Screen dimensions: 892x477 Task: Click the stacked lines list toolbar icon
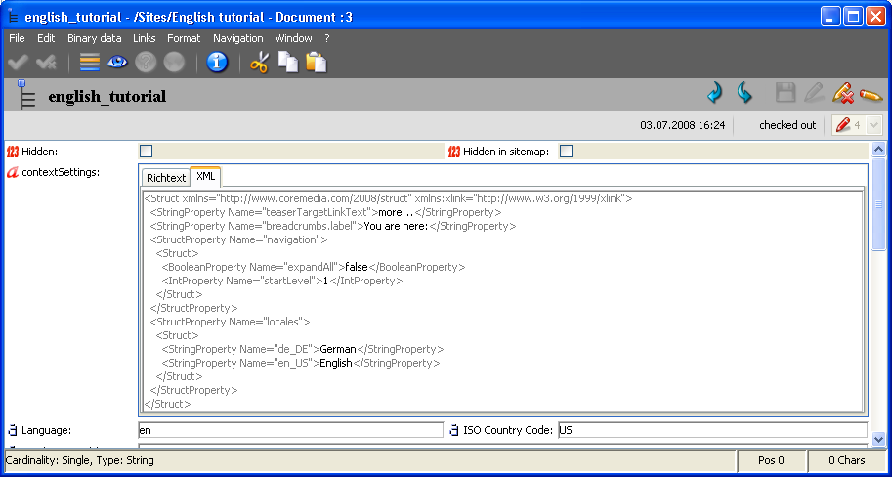(89, 62)
